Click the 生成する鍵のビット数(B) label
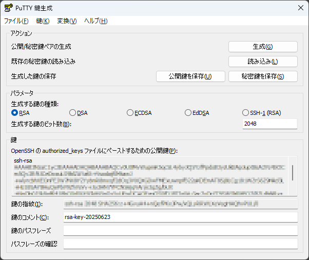Screen dimensions: 309x260 tap(41, 124)
